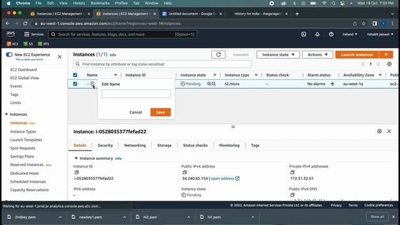The height and width of the screenshot is (225, 400).
Task: Switch to the Monitoring tab
Action: coord(229,145)
